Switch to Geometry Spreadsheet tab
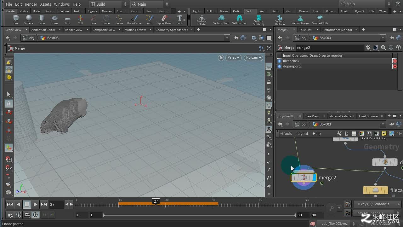This screenshot has width=403, height=227. [172, 30]
